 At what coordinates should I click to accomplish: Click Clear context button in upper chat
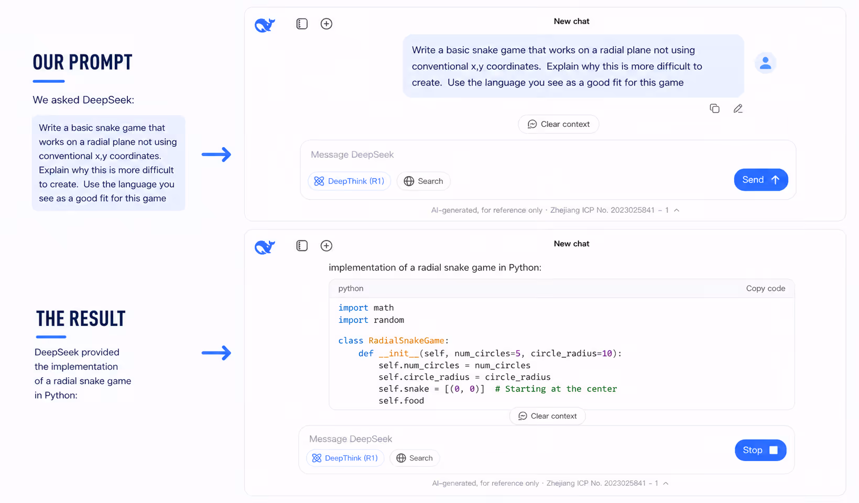(x=559, y=124)
